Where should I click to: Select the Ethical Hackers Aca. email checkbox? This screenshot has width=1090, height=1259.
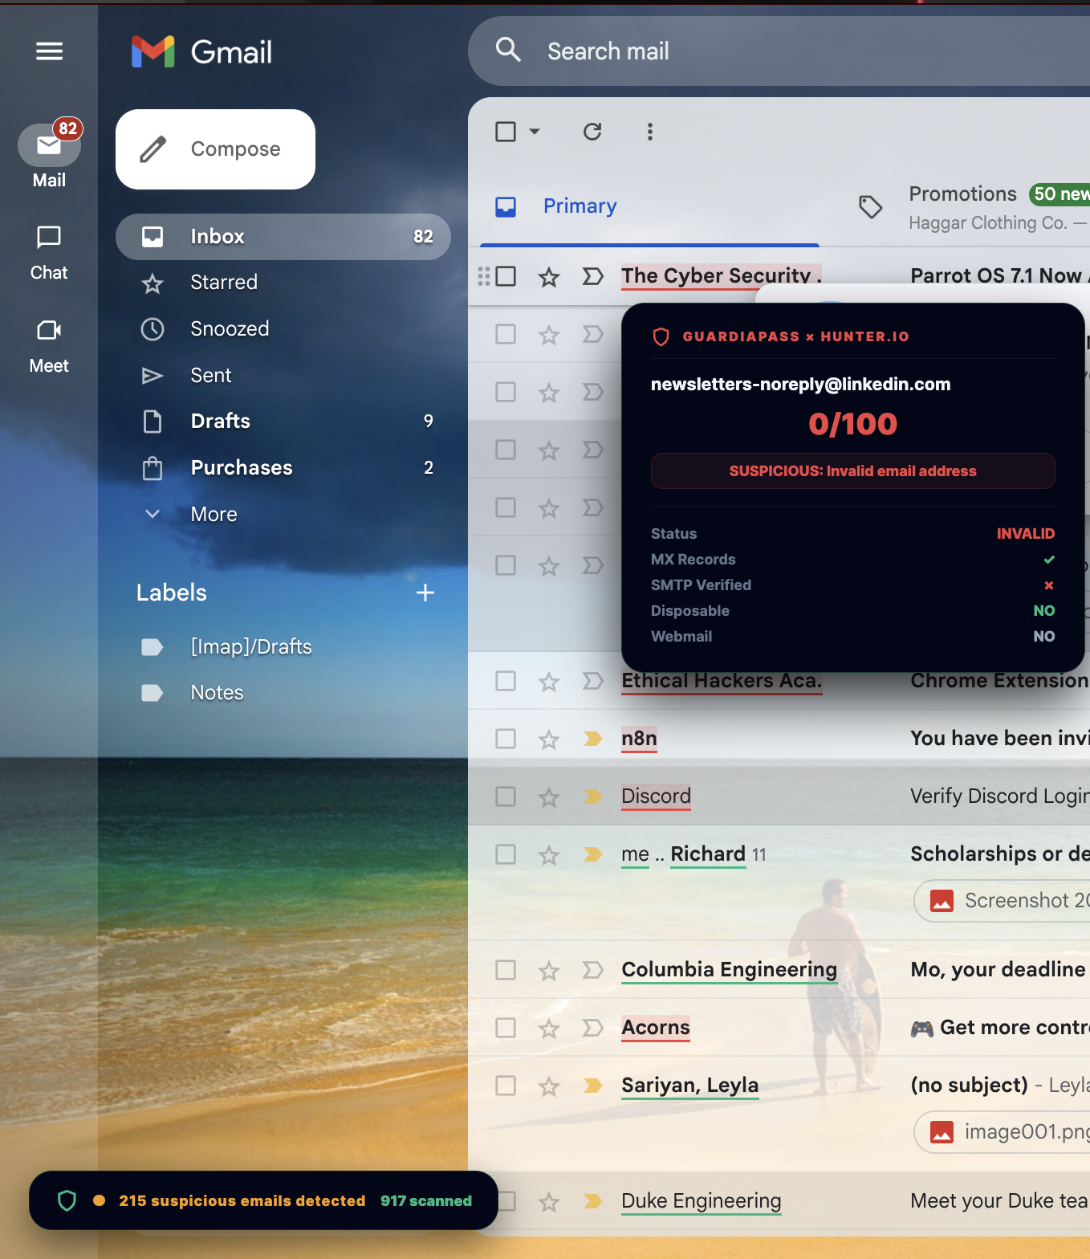click(506, 682)
